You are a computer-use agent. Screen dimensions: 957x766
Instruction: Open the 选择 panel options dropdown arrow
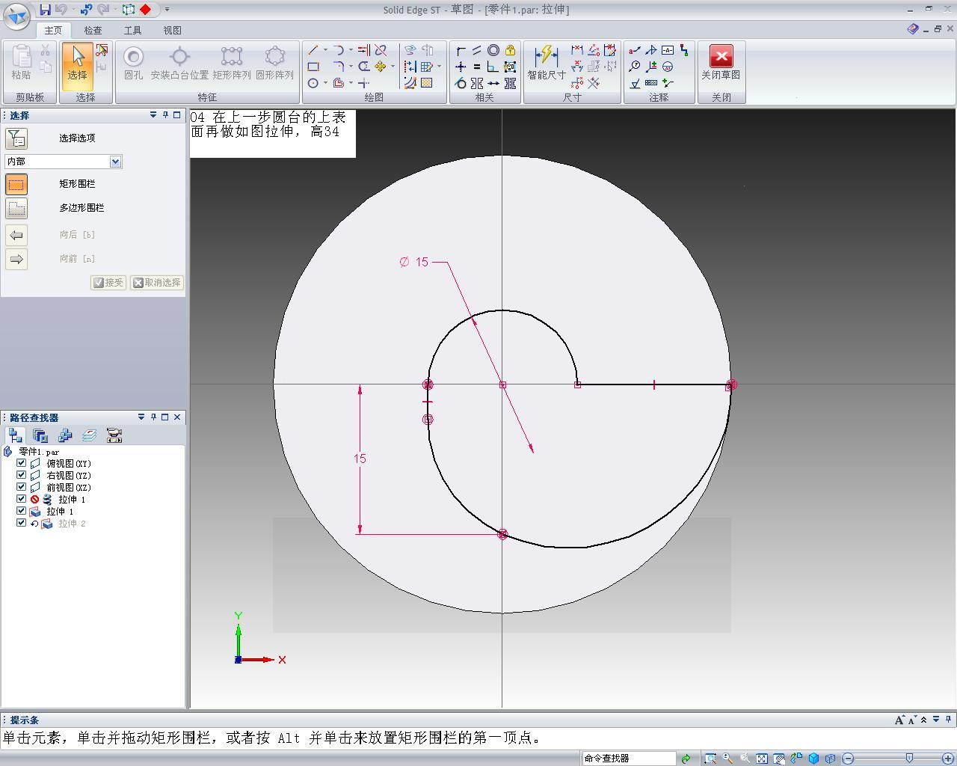pos(153,115)
